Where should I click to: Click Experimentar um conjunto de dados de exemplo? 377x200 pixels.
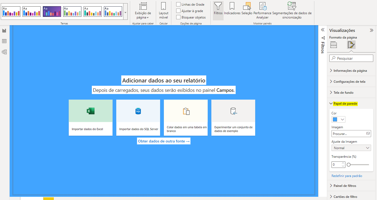coord(233,118)
